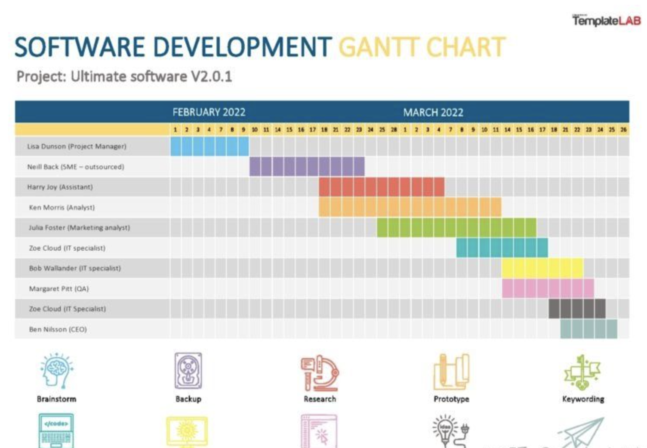Click 'Project: Ultimate software V2.0.1' subtitle
The image size is (647, 448).
click(124, 77)
